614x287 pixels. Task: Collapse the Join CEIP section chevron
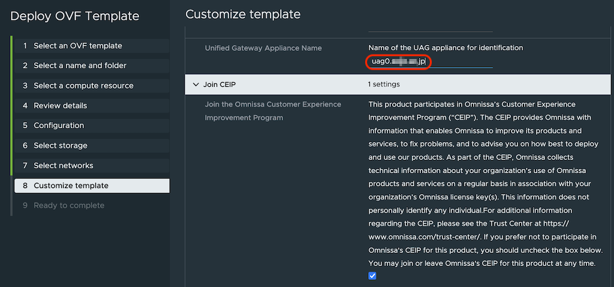[x=195, y=84]
